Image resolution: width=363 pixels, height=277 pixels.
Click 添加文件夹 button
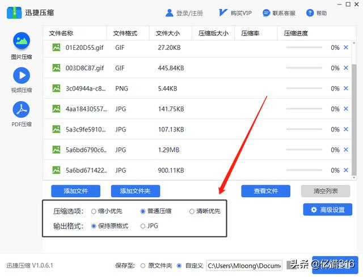click(x=136, y=191)
